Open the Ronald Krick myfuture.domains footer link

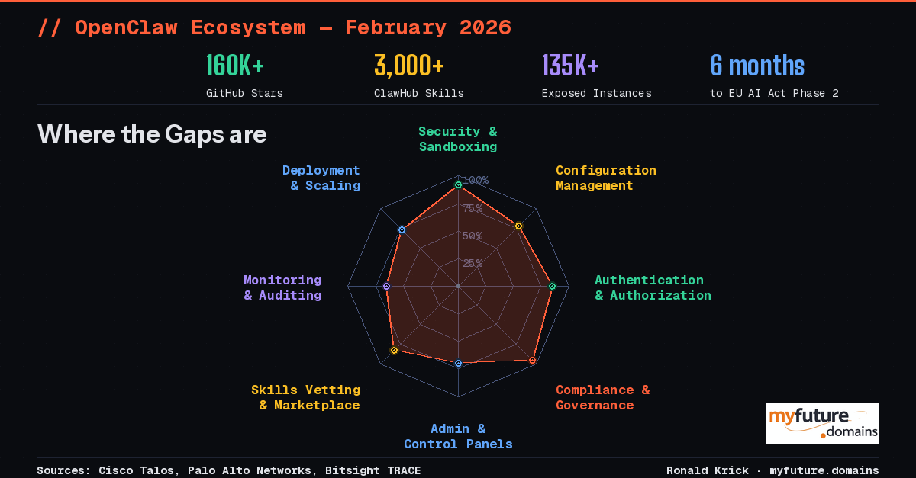[x=771, y=470]
